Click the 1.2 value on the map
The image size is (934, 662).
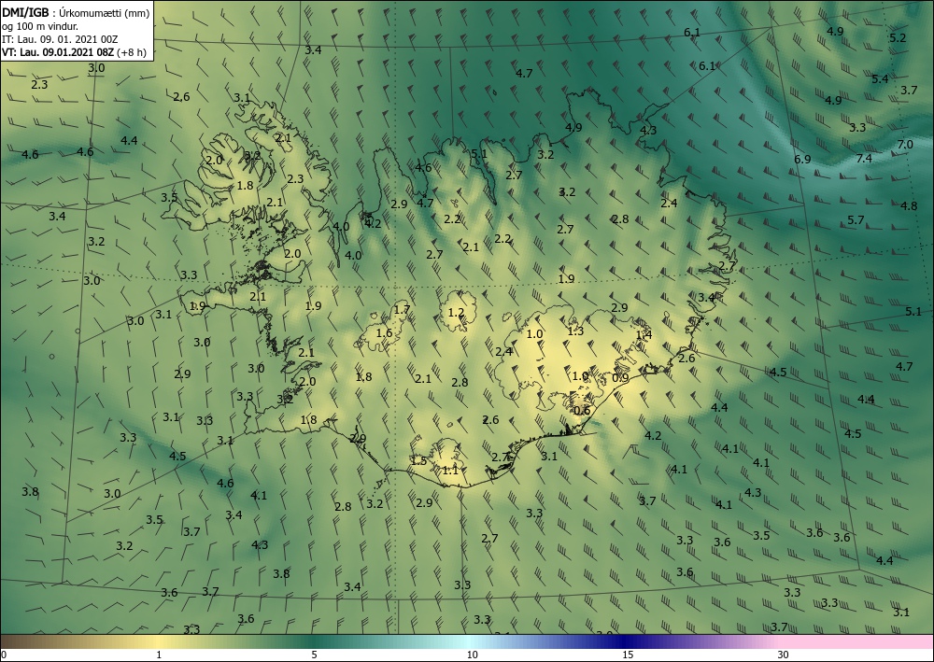coord(456,313)
